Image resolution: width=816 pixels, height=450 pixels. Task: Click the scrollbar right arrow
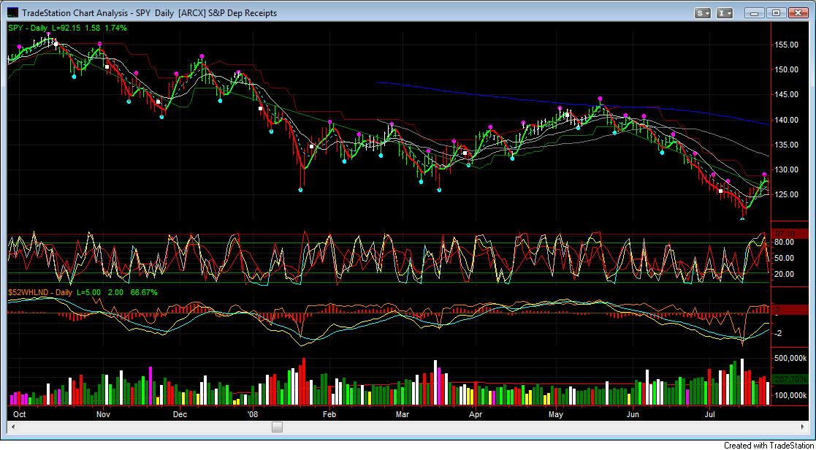pos(804,427)
